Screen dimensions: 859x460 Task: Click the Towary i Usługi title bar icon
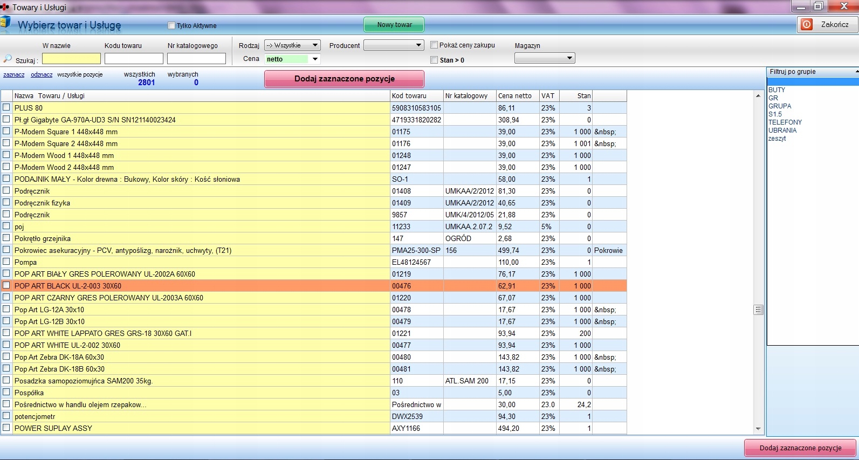coord(5,7)
